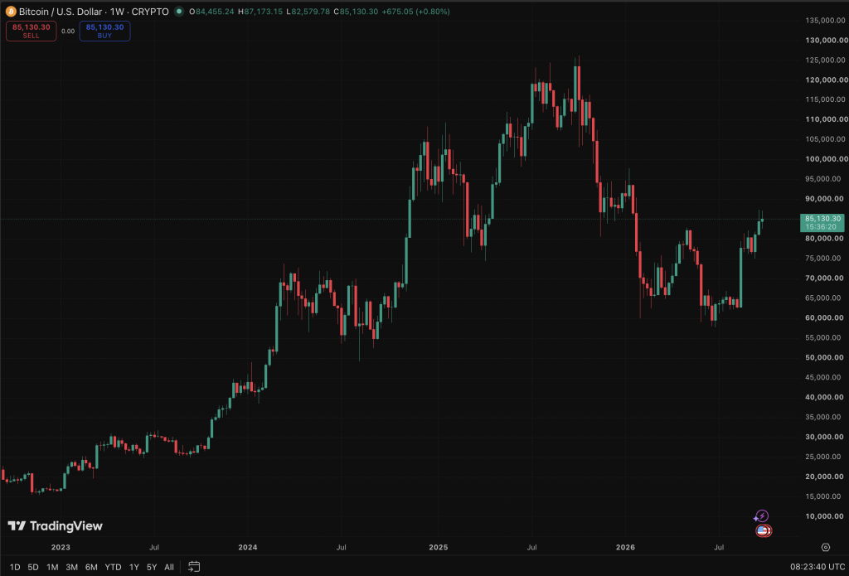Select the 6M time range
The height and width of the screenshot is (576, 849).
pyautogui.click(x=91, y=567)
